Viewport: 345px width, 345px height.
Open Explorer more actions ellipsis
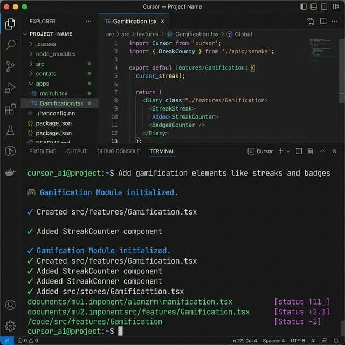pyautogui.click(x=88, y=22)
